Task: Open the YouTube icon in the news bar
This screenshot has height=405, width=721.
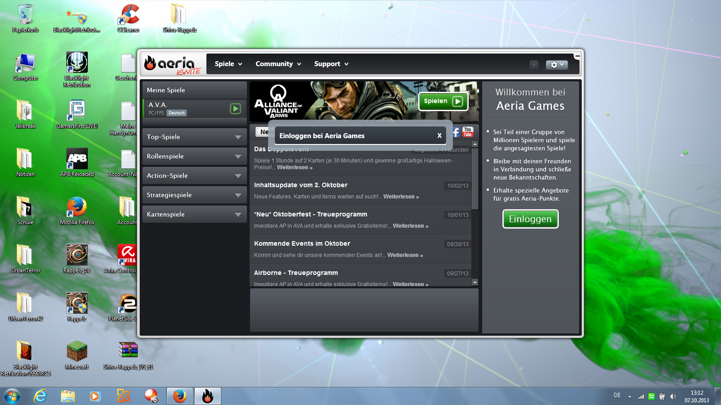Action: 468,132
